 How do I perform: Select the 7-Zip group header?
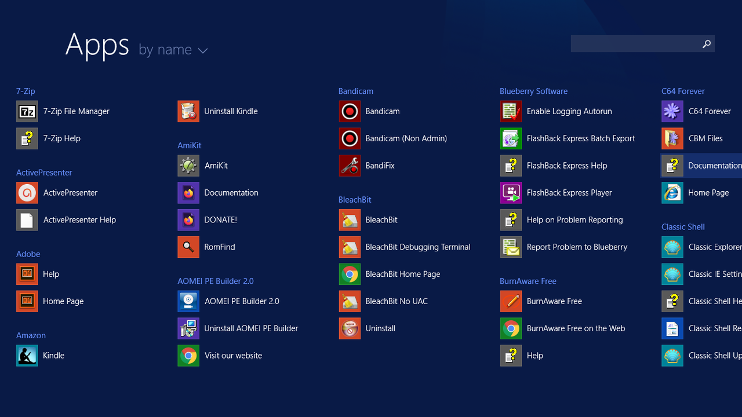pyautogui.click(x=26, y=91)
